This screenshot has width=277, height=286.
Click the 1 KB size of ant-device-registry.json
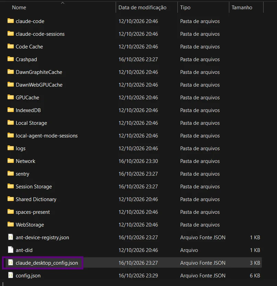pyautogui.click(x=255, y=238)
